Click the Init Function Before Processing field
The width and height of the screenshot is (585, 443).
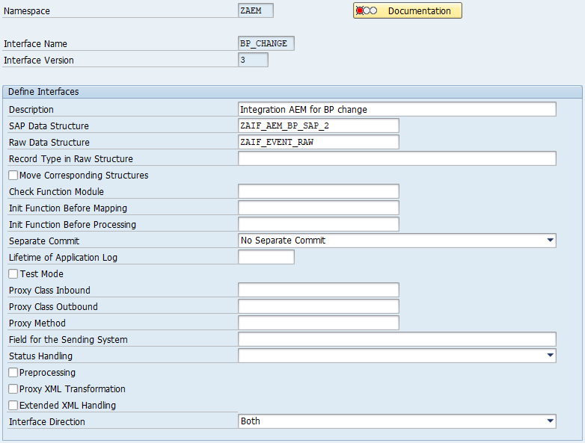pyautogui.click(x=318, y=224)
